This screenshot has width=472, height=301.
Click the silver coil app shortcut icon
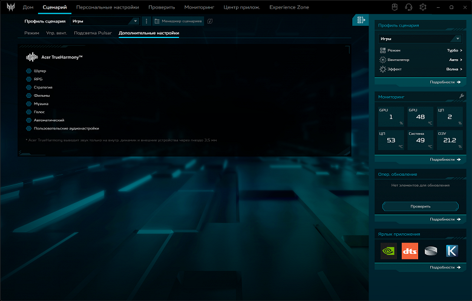[x=431, y=251]
